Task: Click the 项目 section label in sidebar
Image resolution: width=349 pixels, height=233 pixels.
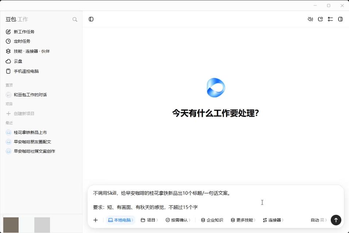Action: [9, 104]
